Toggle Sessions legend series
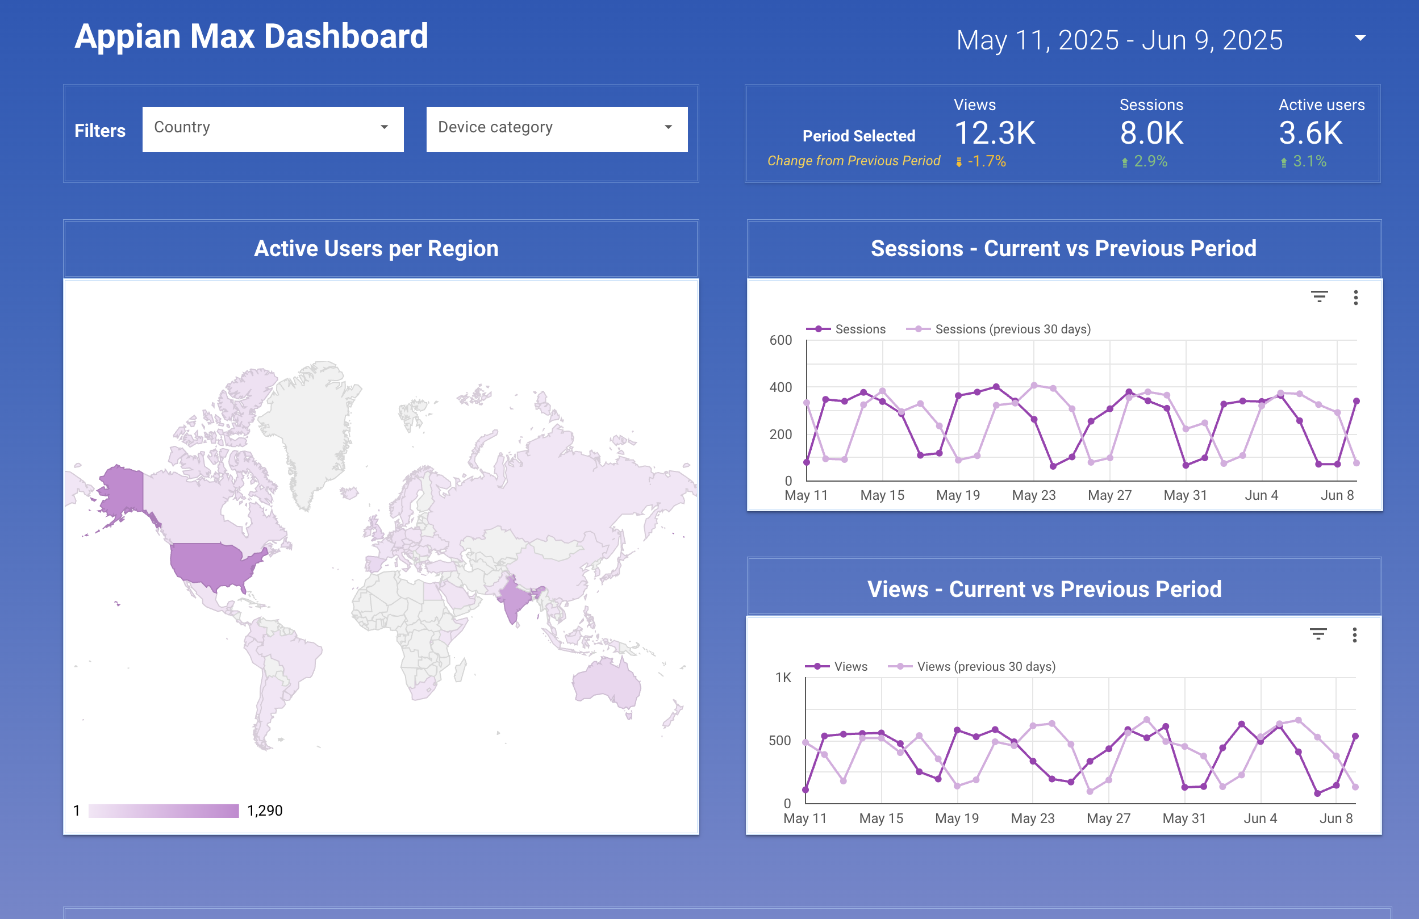Image resolution: width=1419 pixels, height=919 pixels. (845, 329)
